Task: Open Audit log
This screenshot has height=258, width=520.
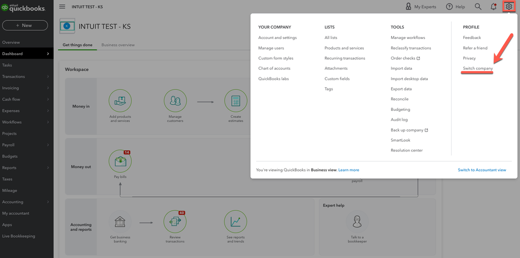Action: coord(399,120)
